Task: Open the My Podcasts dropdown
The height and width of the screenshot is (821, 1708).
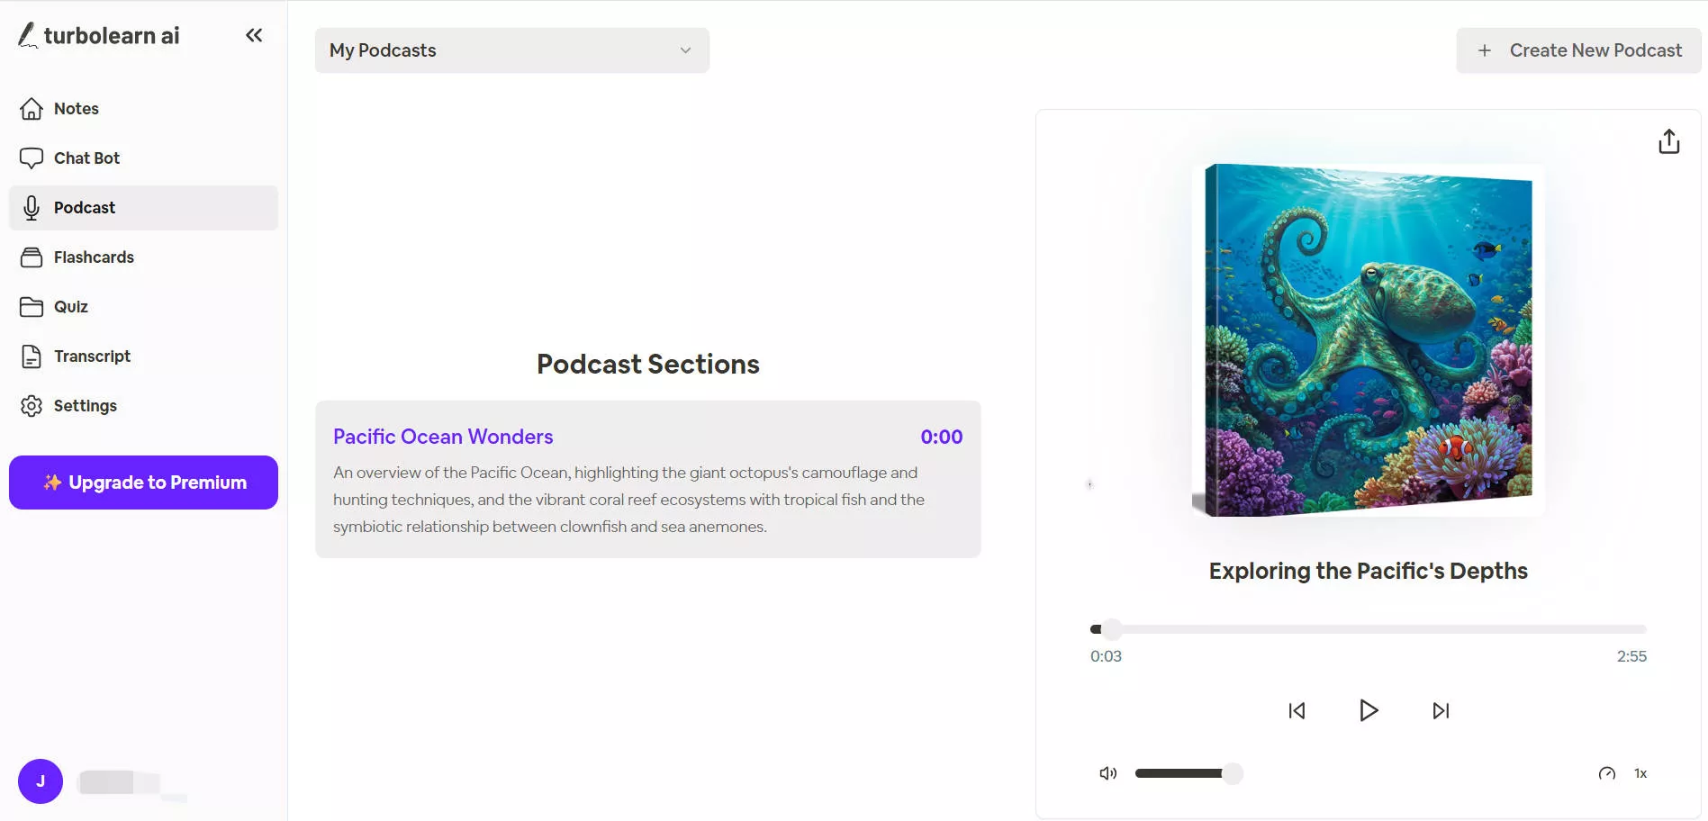Action: 511,50
